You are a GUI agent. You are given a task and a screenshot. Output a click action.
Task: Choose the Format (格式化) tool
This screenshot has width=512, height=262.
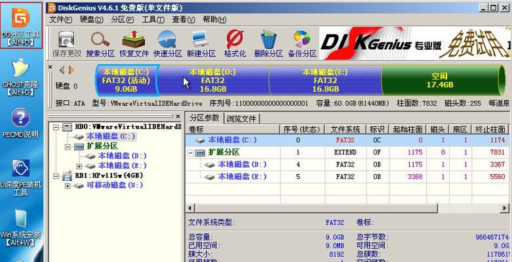[235, 44]
